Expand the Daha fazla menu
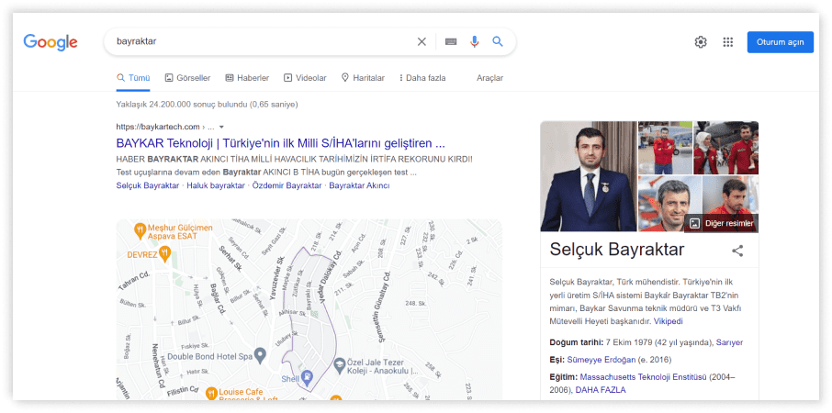This screenshot has height=413, width=832. pyautogui.click(x=422, y=78)
